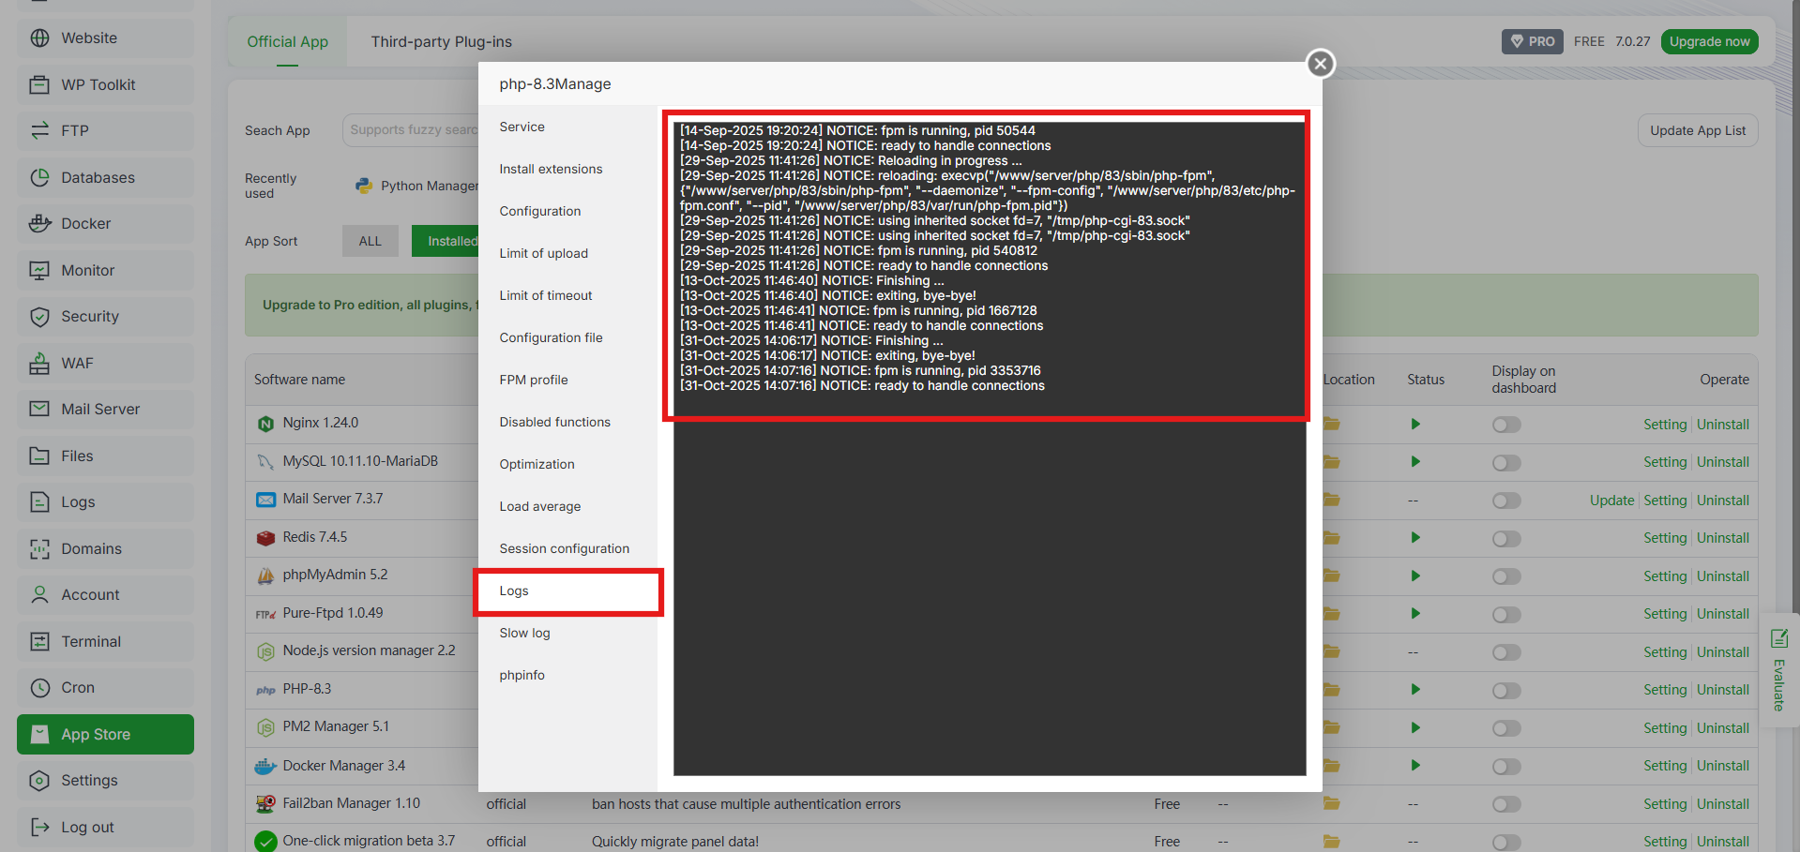Open the Docker whale sidebar icon

(39, 224)
